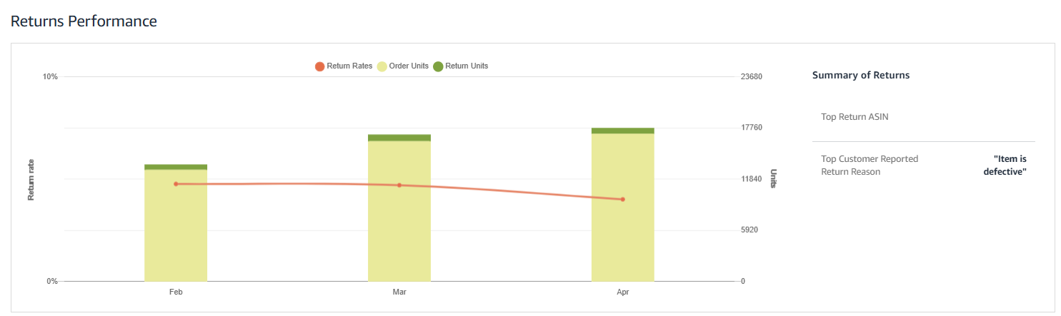
Task: Click the Summary of Returns heading
Action: pyautogui.click(x=861, y=75)
